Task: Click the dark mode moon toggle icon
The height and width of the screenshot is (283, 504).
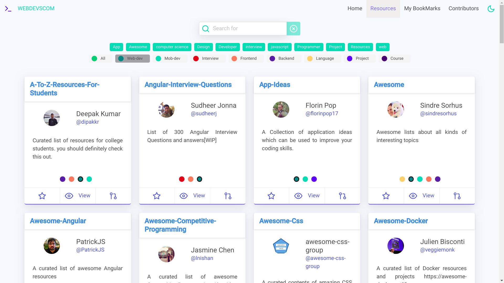Action: (491, 9)
